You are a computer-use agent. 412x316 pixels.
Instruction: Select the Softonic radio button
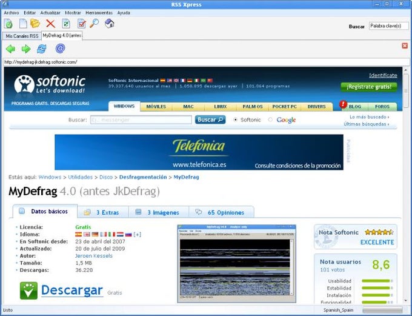click(236, 119)
